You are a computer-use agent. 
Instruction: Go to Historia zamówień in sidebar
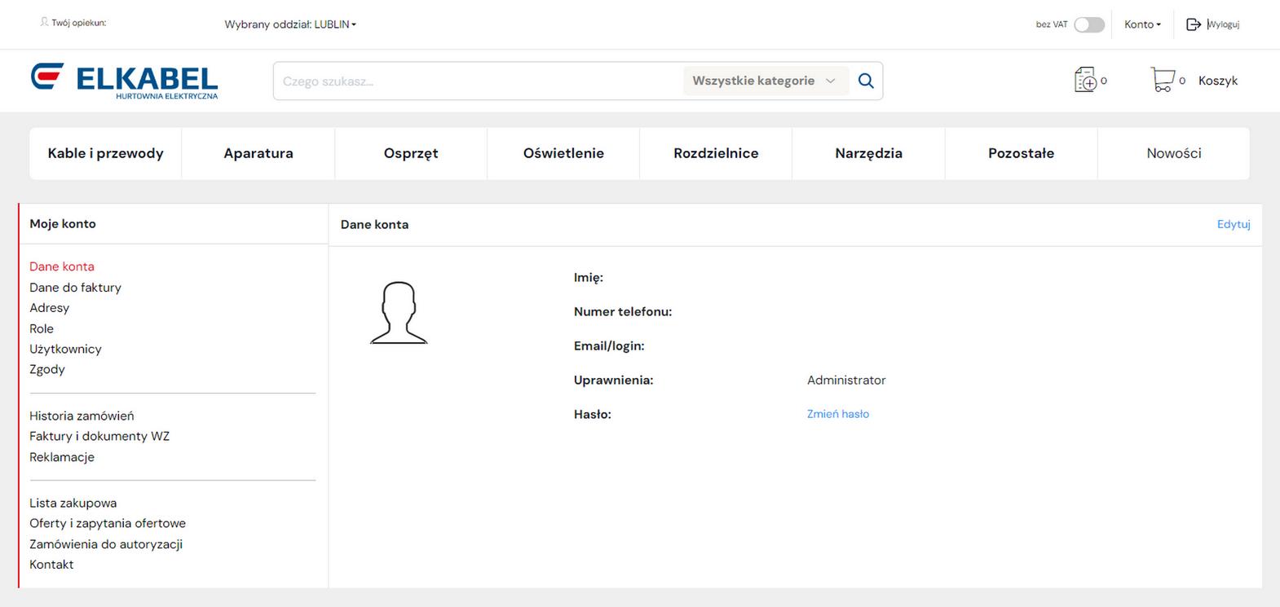(82, 416)
